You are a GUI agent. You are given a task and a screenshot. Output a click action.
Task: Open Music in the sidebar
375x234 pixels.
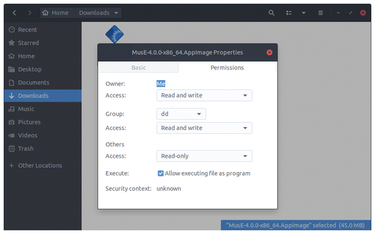tap(42, 109)
